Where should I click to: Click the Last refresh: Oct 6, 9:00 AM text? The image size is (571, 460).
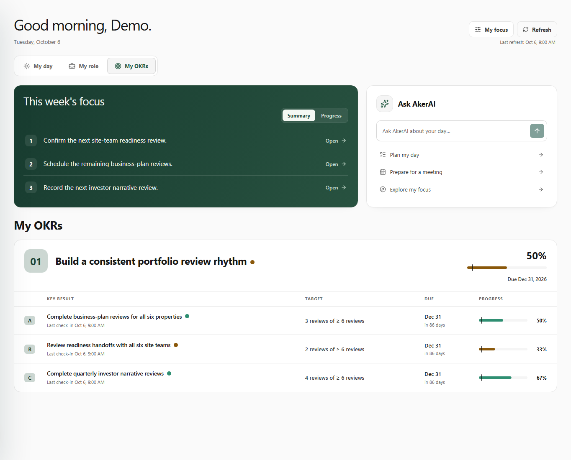click(x=527, y=42)
